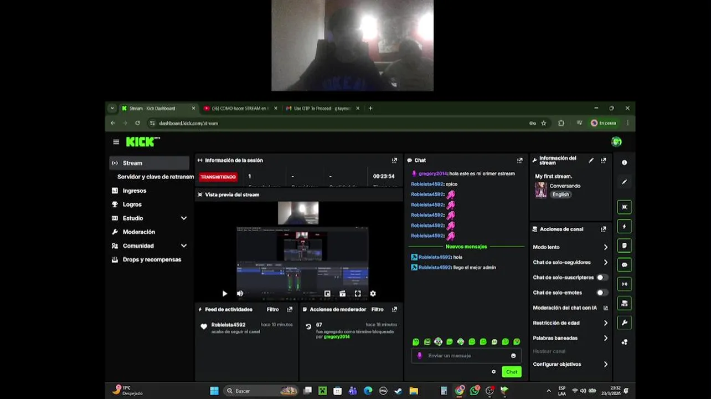The image size is (711, 399).
Task: Toggle the note widget icon in rail
Action: tap(624, 245)
